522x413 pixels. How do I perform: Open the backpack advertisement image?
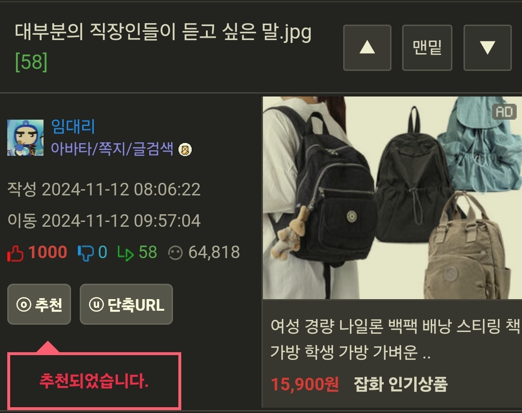(392, 198)
